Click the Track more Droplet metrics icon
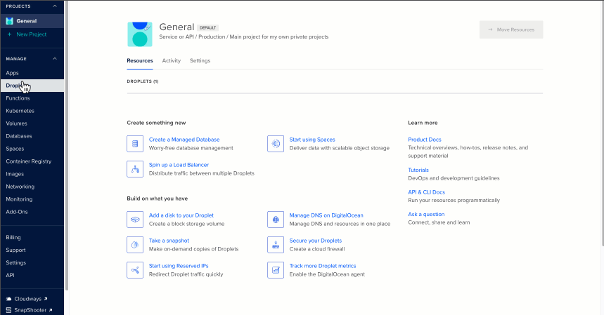This screenshot has width=604, height=315. pyautogui.click(x=276, y=270)
